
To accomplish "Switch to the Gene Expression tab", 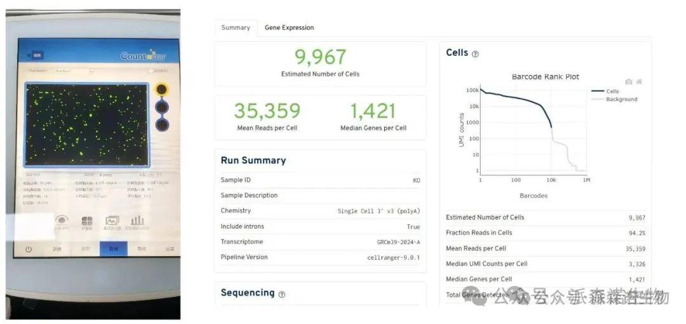I will [289, 28].
